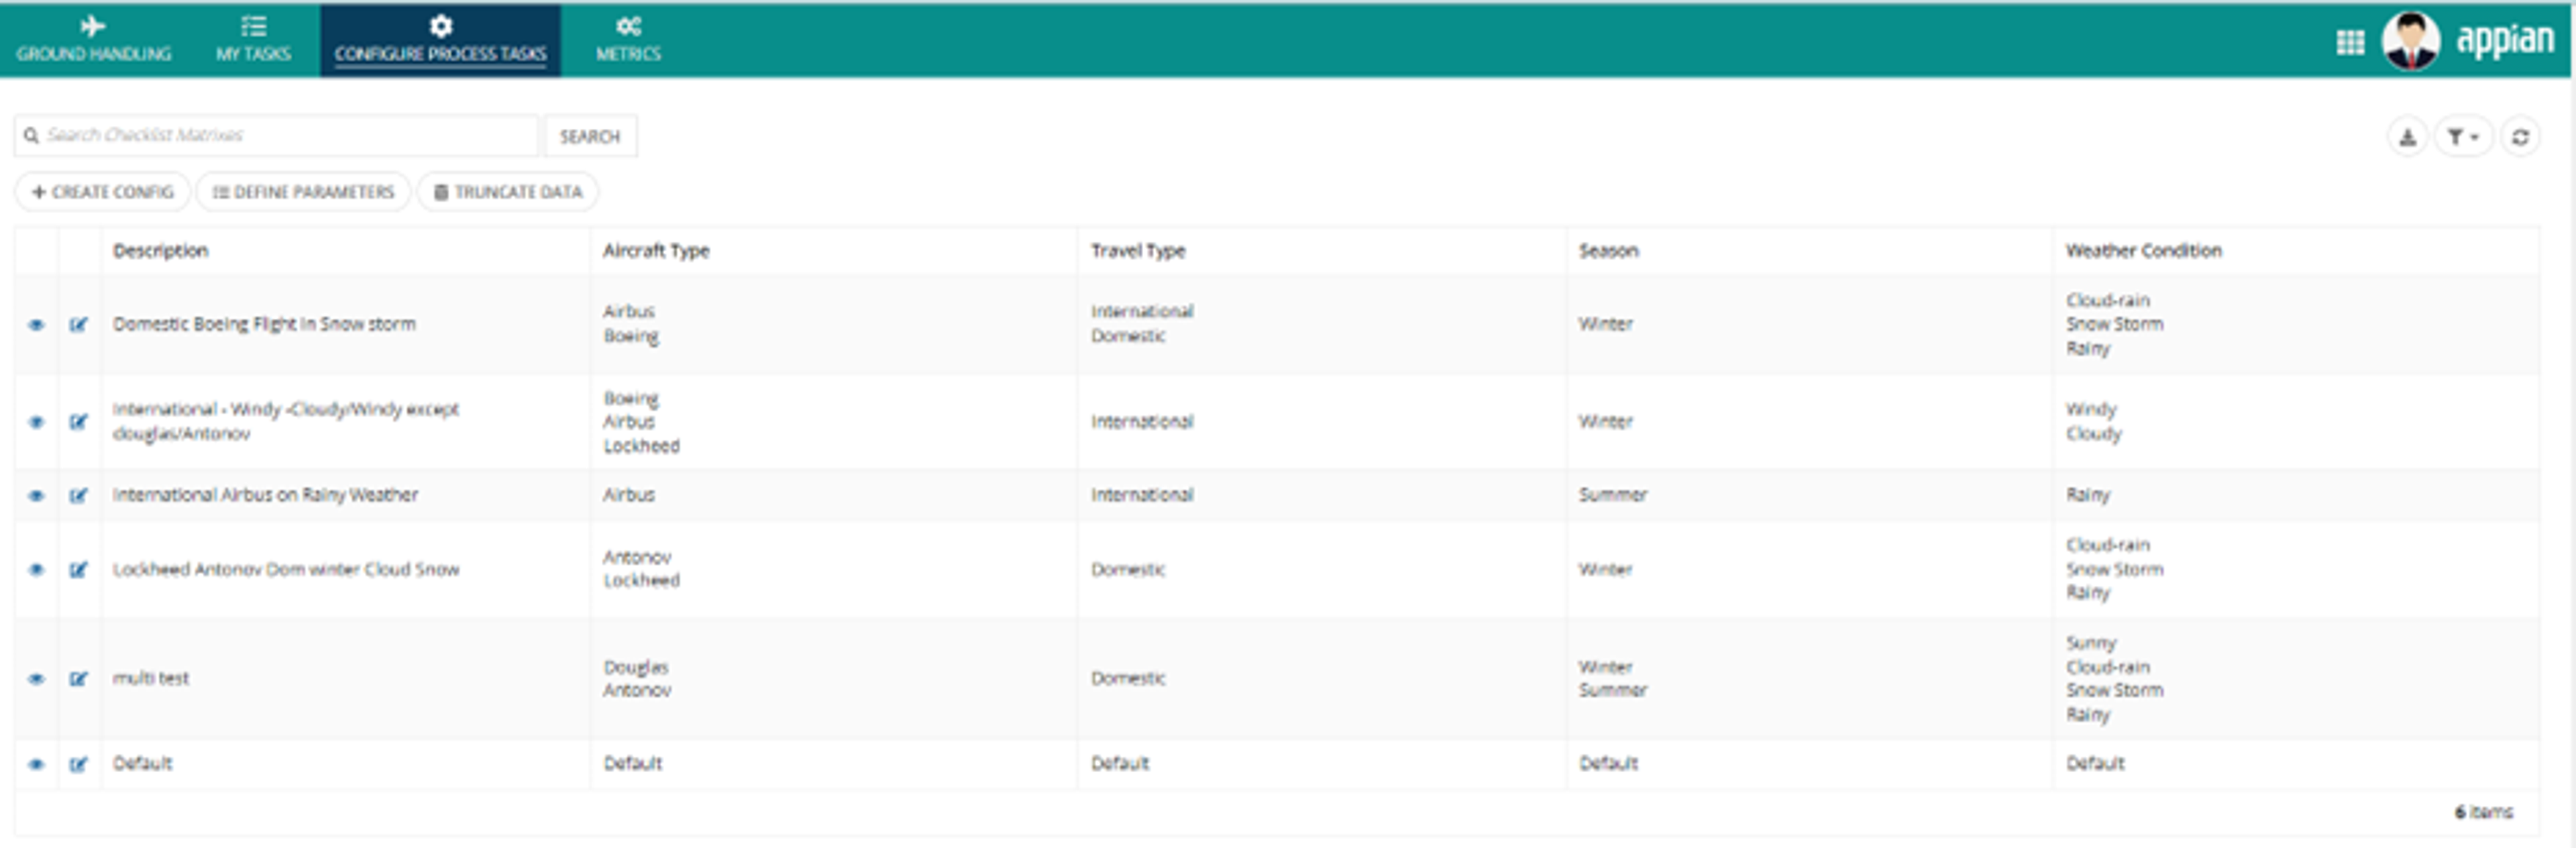Click the '6 items' count text
This screenshot has height=848, width=2576.
pyautogui.click(x=2483, y=812)
